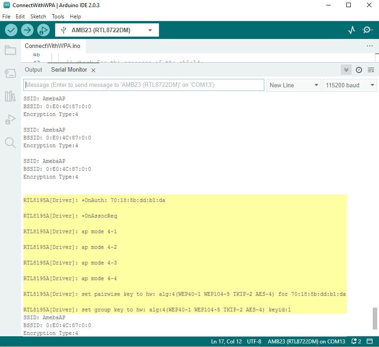
Task: Maximize the Arduino IDE window
Action: click(349, 5)
